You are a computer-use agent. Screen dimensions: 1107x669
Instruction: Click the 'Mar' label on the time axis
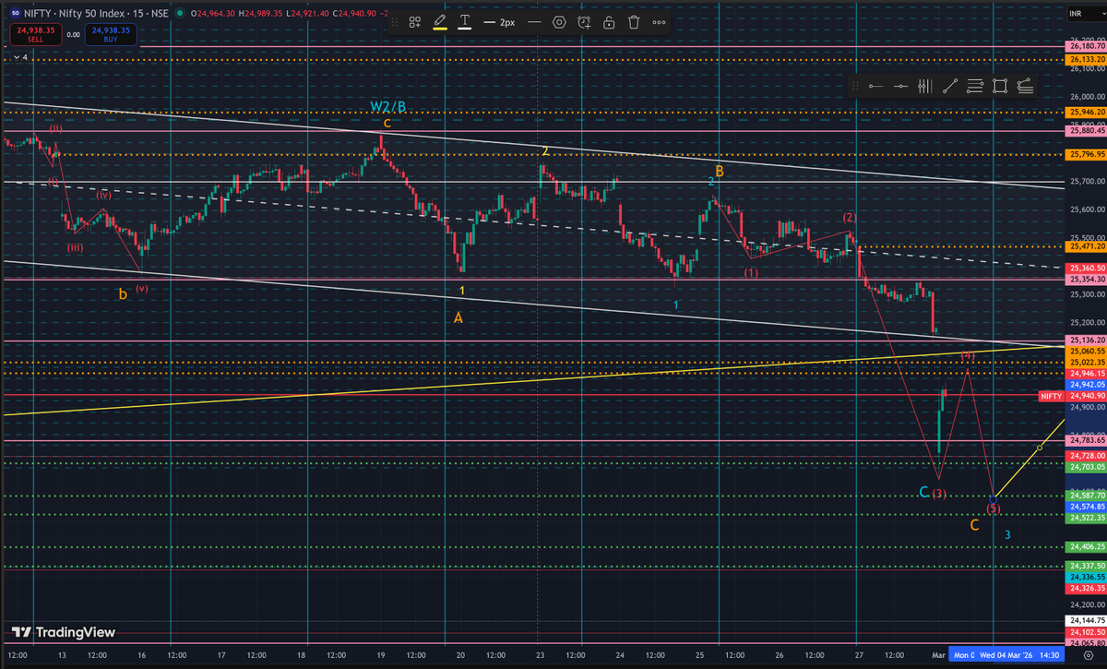point(936,655)
